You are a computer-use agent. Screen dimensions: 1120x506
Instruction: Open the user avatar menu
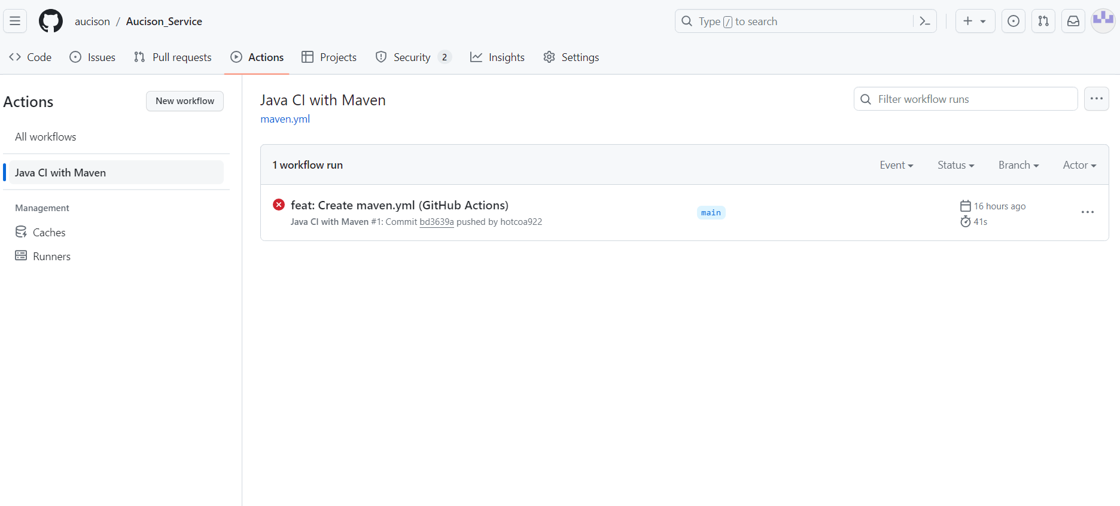click(x=1103, y=21)
